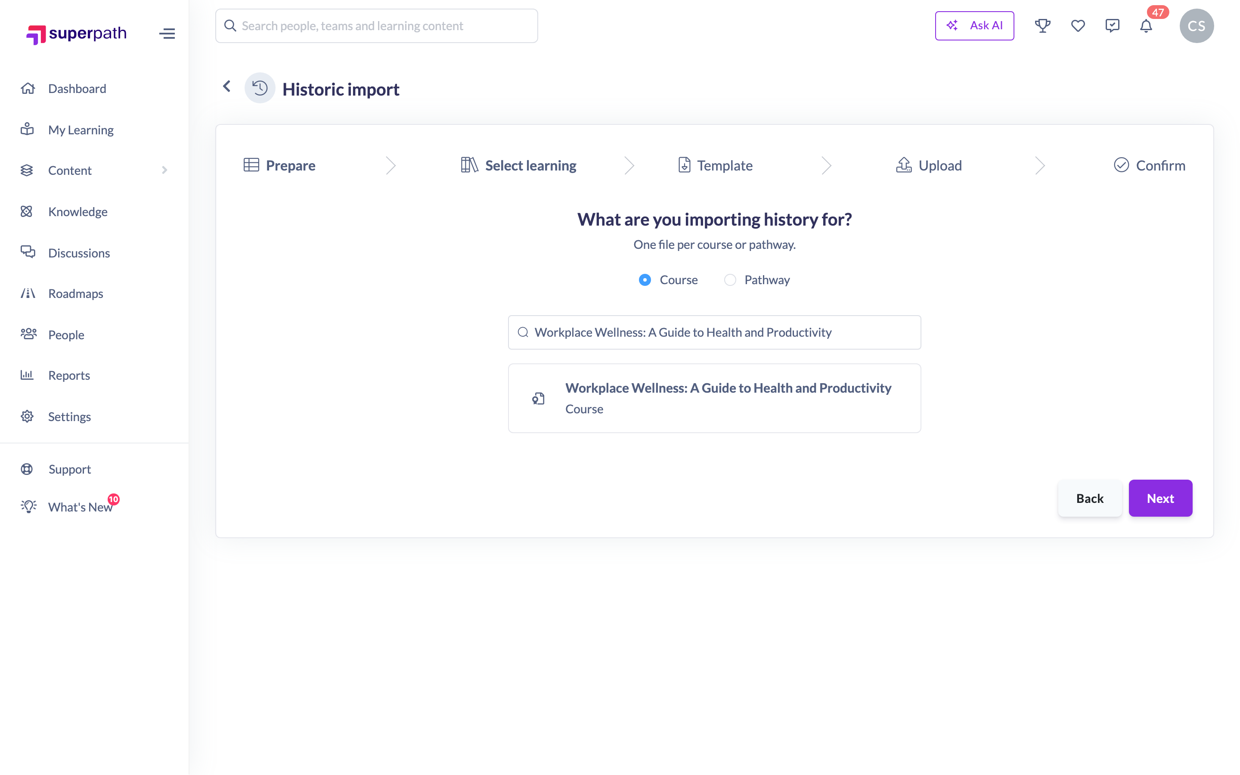Choose Workplace Wellness course result
Image resolution: width=1240 pixels, height=775 pixels.
(714, 398)
